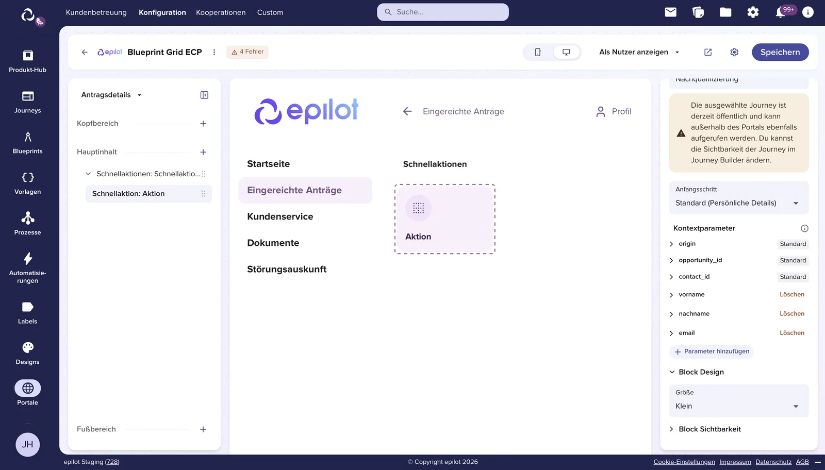Expand the opportunity_id parameter
The image size is (825, 470).
[x=671, y=260]
